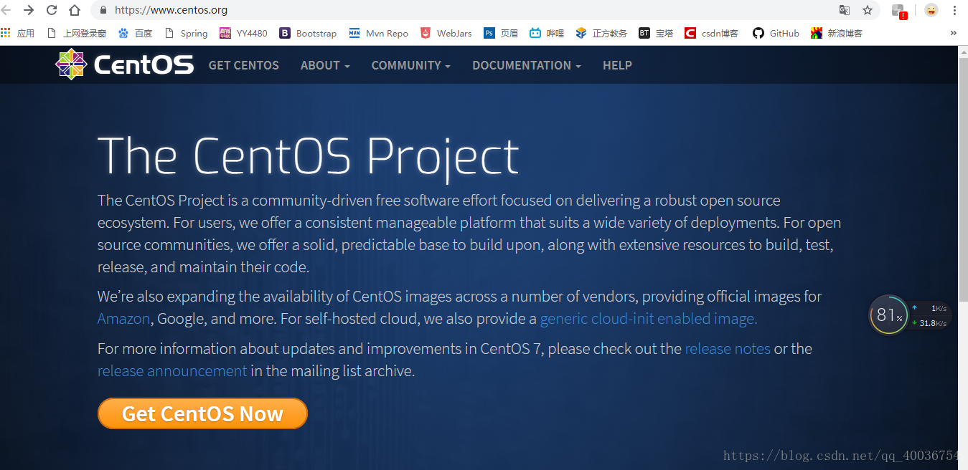Open the Spring bookmark
The height and width of the screenshot is (470, 968).
tap(186, 33)
